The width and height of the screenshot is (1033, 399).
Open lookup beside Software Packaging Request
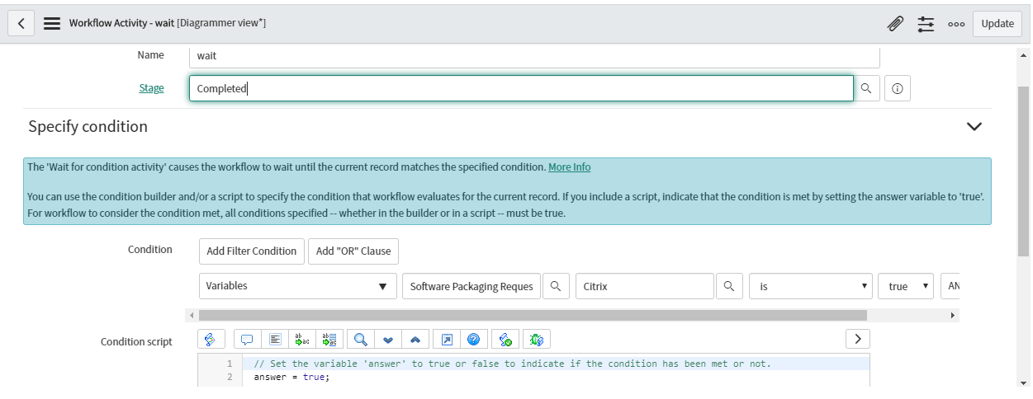point(556,286)
